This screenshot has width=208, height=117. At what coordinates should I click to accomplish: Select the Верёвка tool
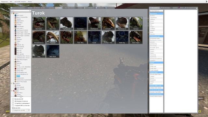pos(156,16)
